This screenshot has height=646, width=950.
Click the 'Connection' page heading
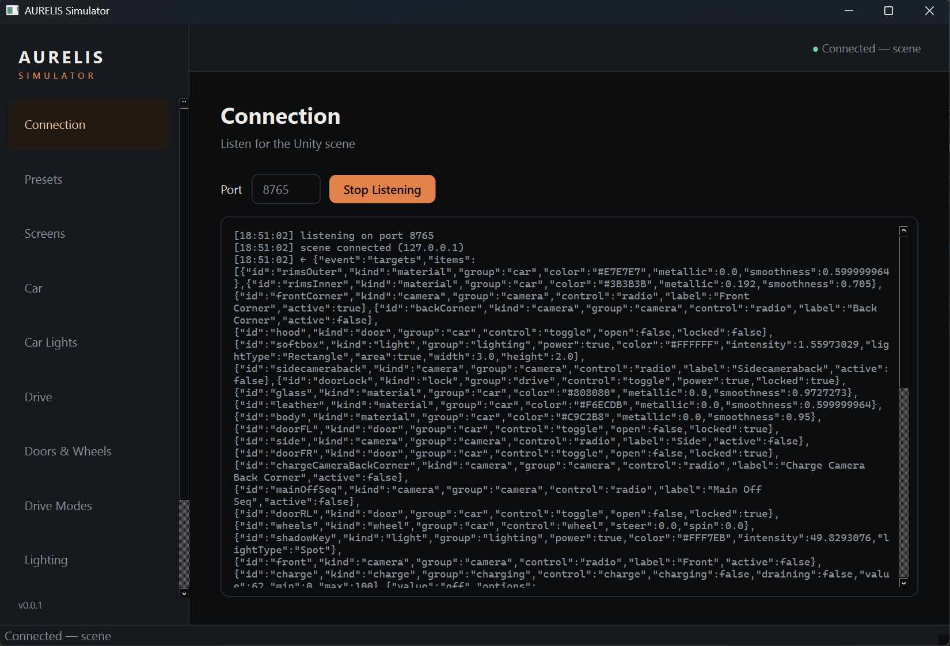pos(280,116)
